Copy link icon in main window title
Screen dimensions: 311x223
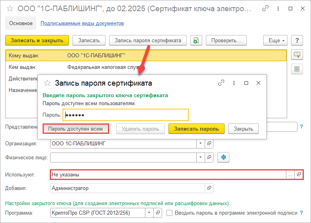pos(265,8)
